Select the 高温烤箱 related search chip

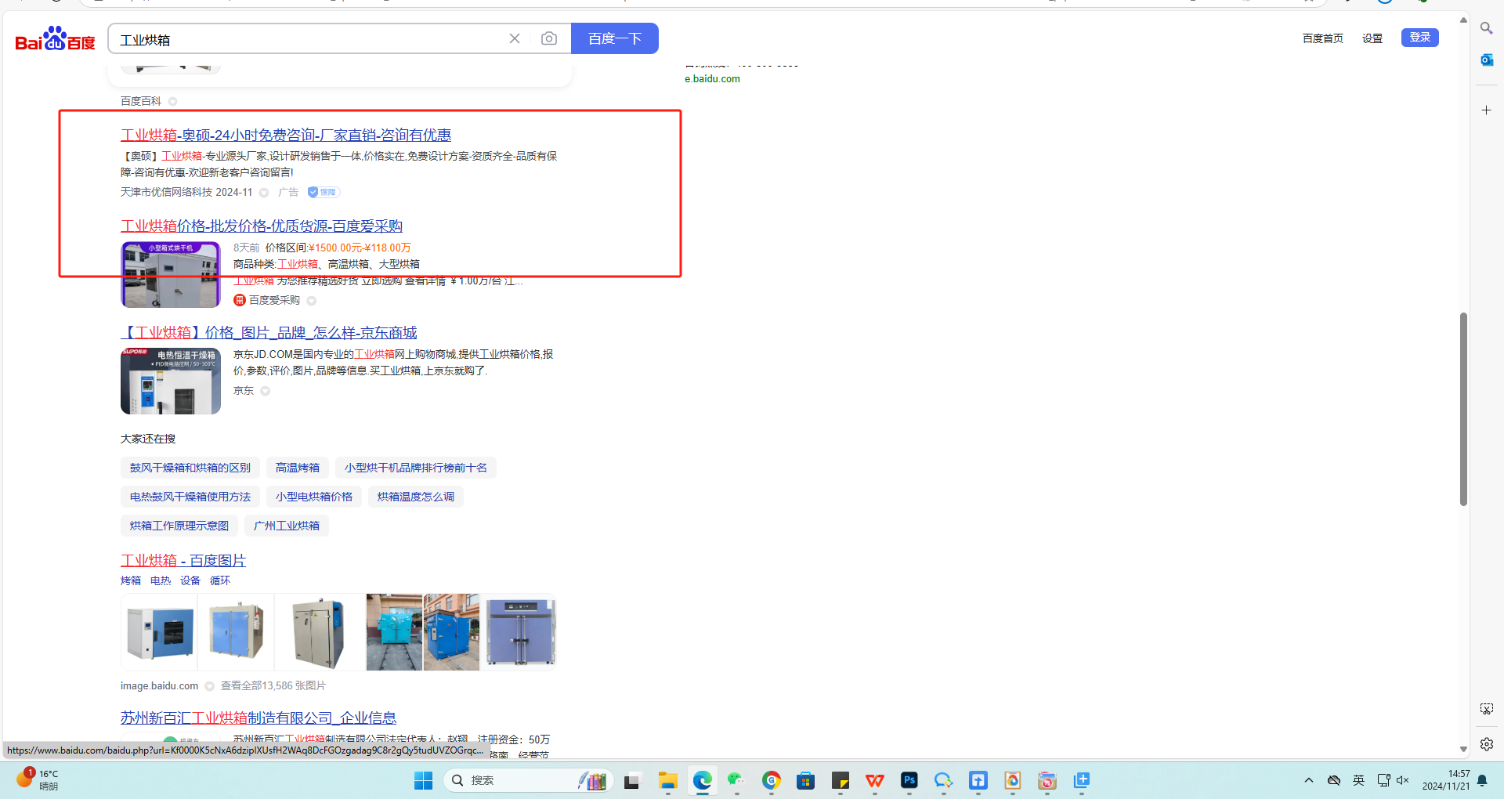pyautogui.click(x=297, y=468)
